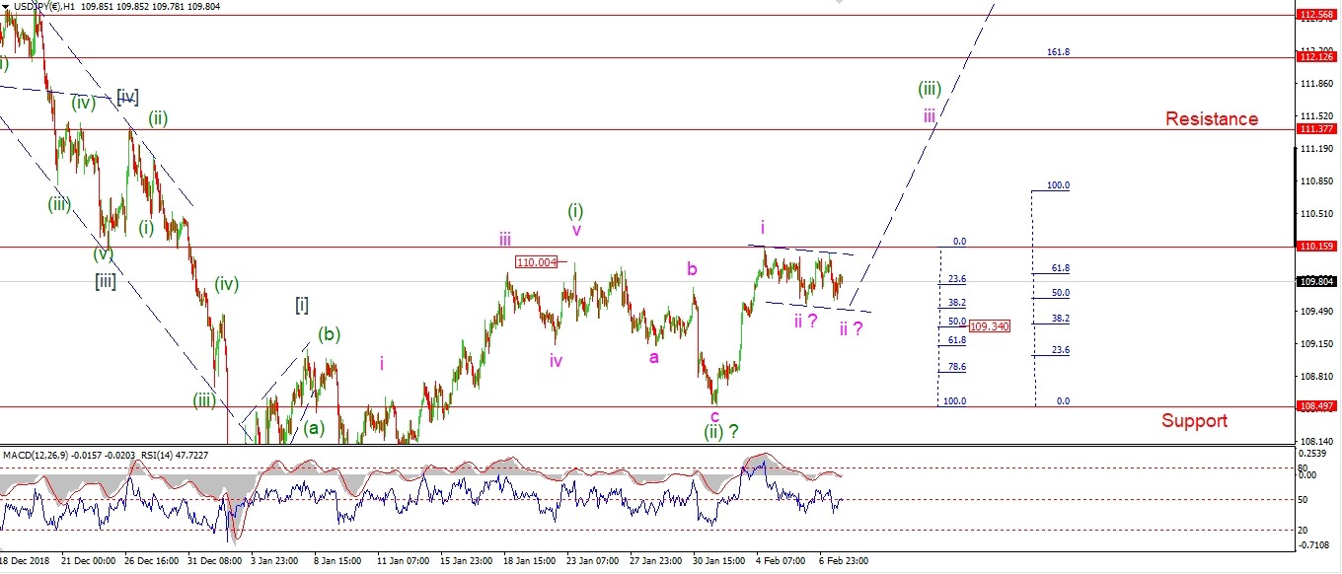Click the 110.159 price tag on axis

1317,247
